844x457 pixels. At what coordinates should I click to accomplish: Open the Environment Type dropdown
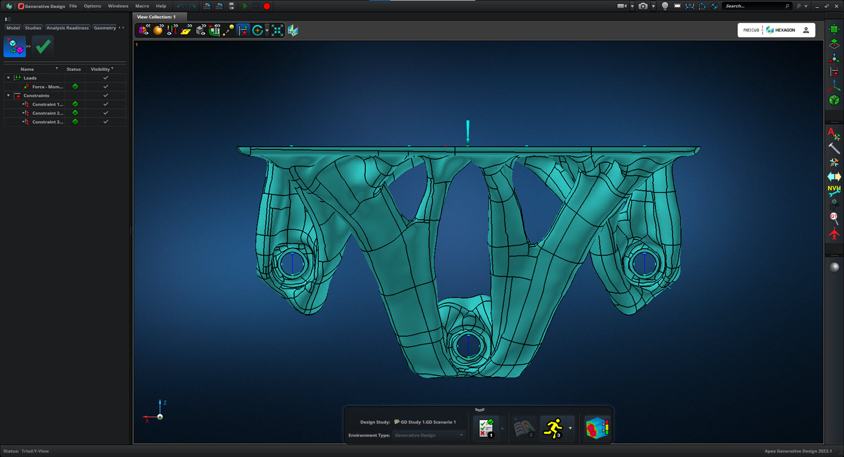click(x=429, y=435)
